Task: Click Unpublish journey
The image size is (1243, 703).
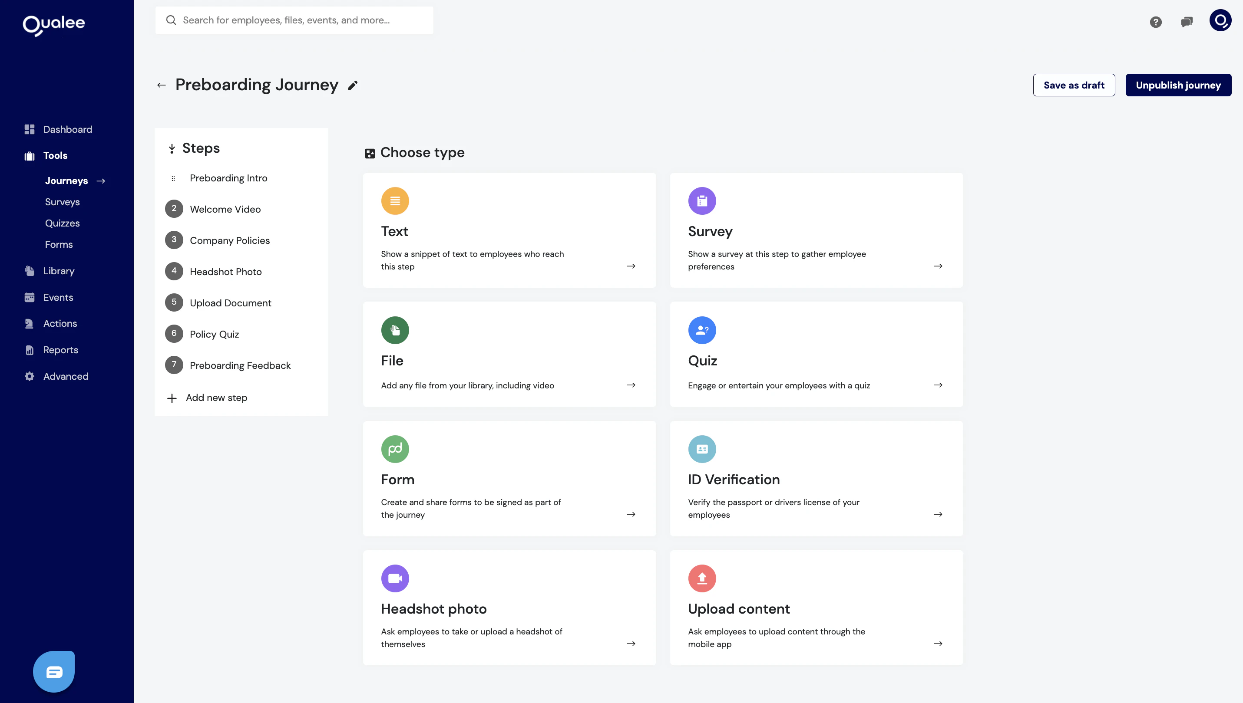Action: [x=1178, y=85]
